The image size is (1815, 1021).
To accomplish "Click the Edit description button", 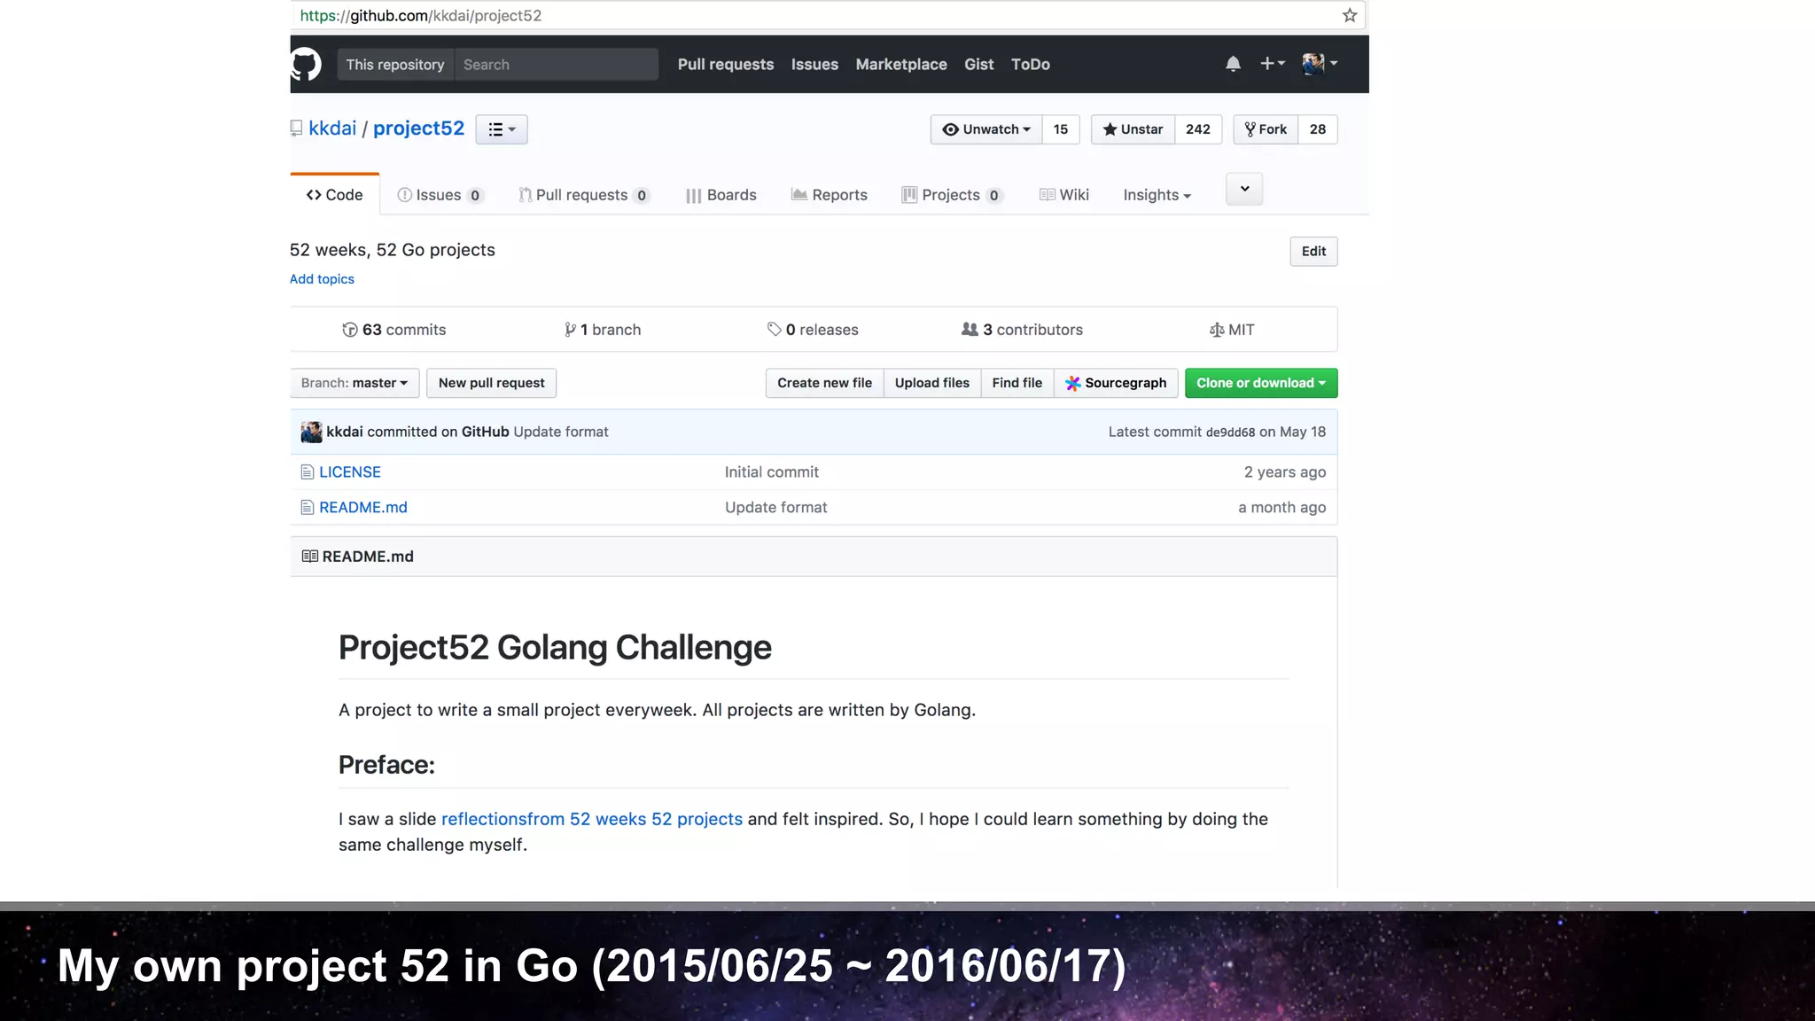I will tap(1313, 252).
